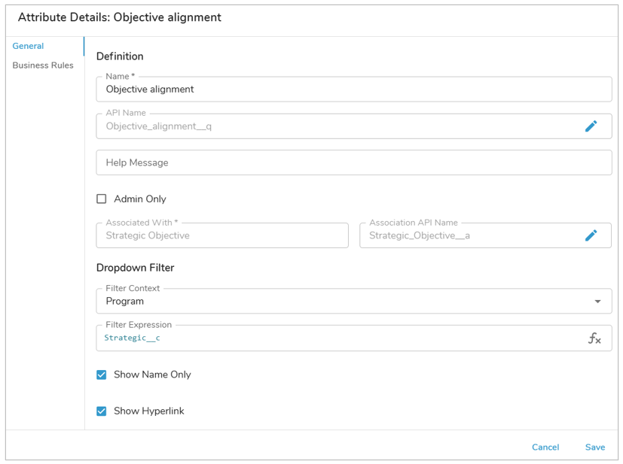This screenshot has height=464, width=623.
Task: Click the Association API Name field
Action: click(x=467, y=235)
